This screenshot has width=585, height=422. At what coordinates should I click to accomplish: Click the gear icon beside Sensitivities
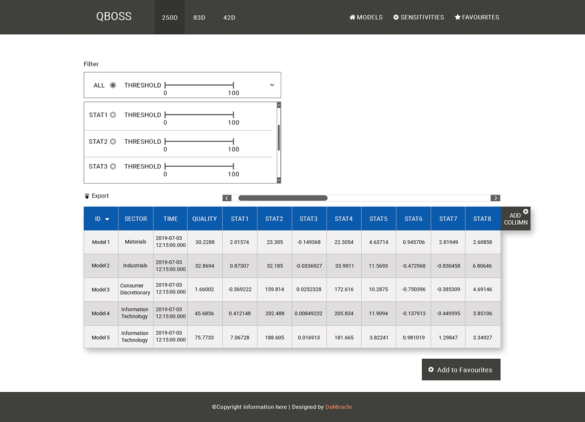tap(396, 18)
